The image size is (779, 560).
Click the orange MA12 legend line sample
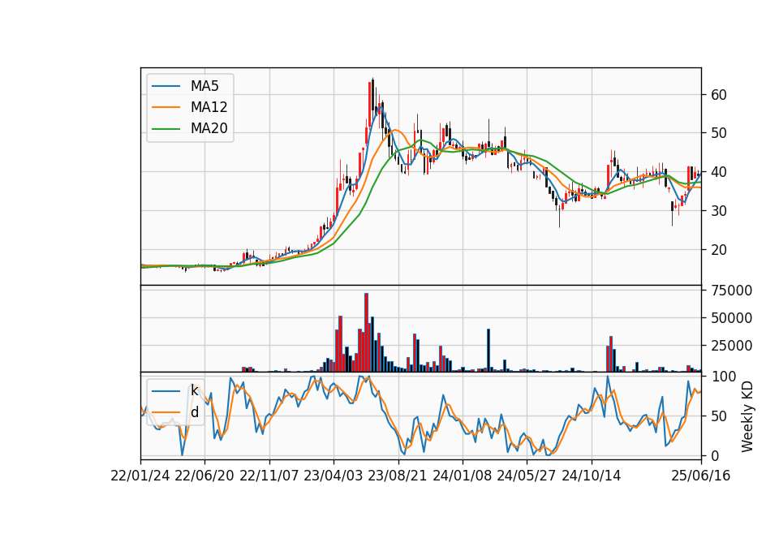tap(166, 107)
